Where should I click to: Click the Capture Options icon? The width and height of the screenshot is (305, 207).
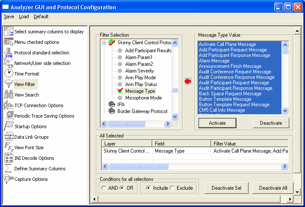click(9, 179)
